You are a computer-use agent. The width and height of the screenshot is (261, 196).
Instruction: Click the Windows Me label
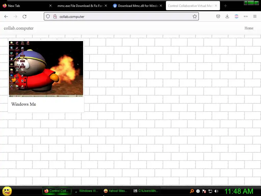[24, 104]
